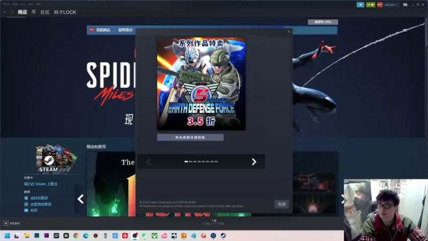Click the red avatar icon in the title bar
Viewport: 428px width, 241px height.
380,5
